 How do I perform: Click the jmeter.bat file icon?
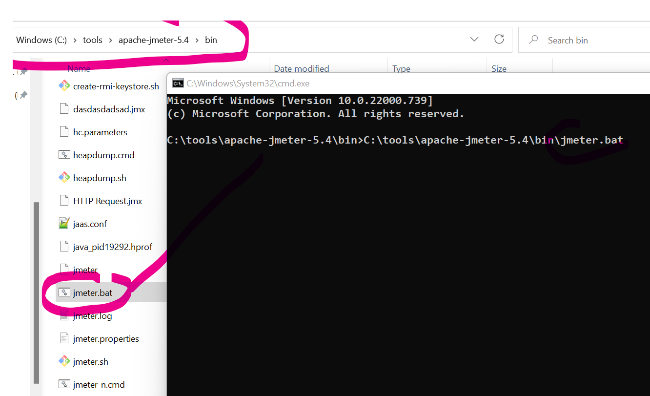(64, 293)
